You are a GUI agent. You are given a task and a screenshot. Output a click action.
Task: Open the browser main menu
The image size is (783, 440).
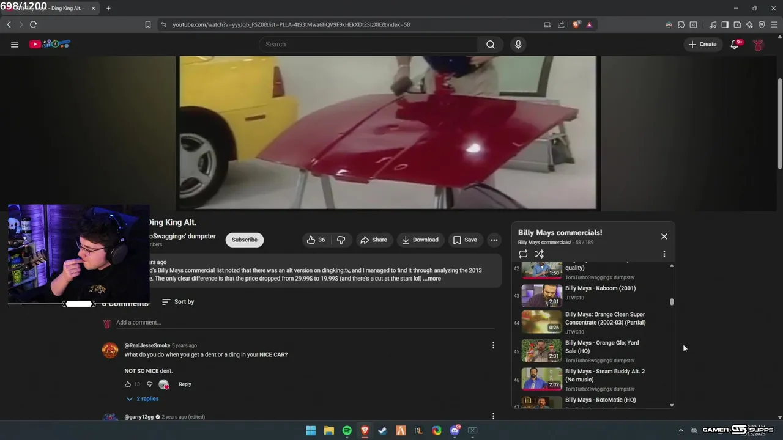[774, 24]
